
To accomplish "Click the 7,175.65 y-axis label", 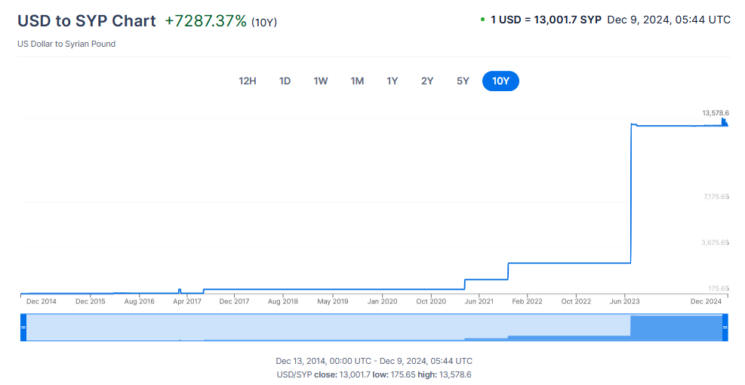I will [x=714, y=197].
